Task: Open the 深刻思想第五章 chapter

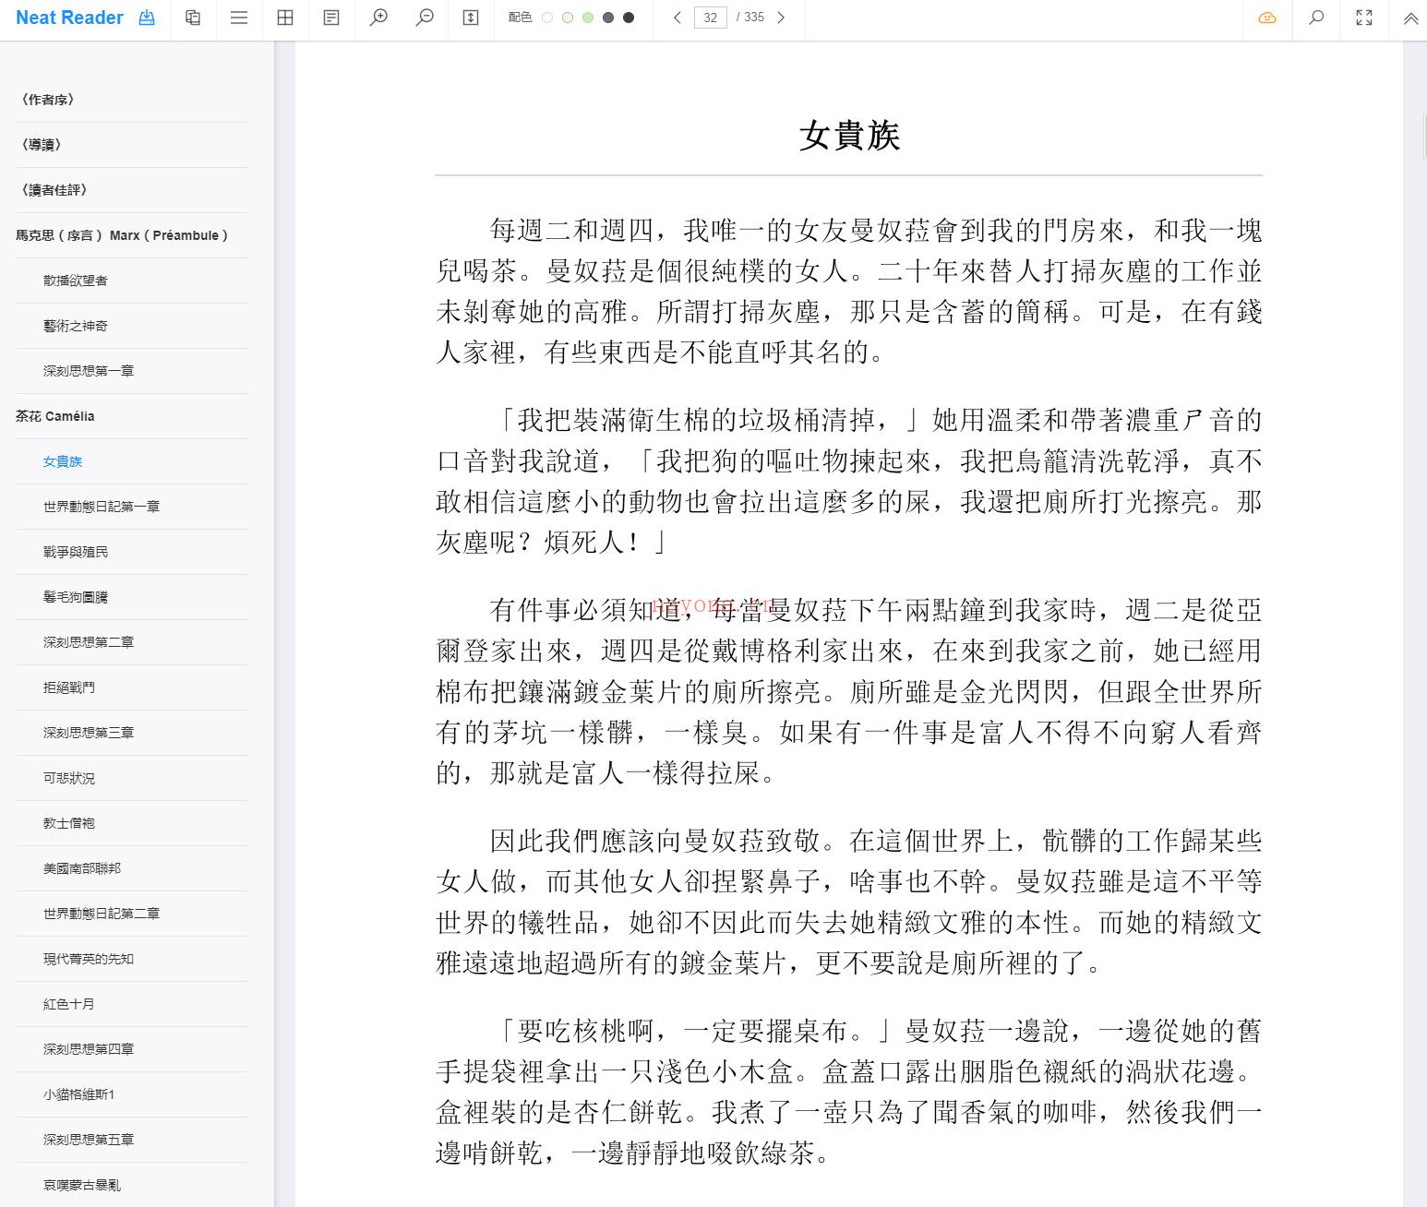Action: click(x=89, y=1140)
